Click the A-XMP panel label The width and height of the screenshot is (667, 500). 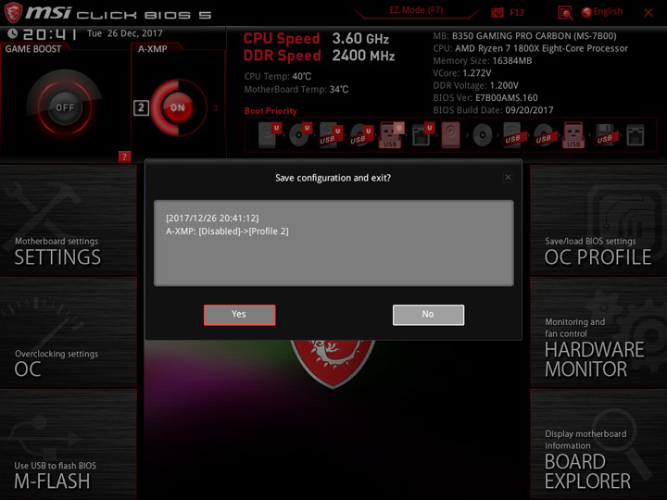point(152,49)
